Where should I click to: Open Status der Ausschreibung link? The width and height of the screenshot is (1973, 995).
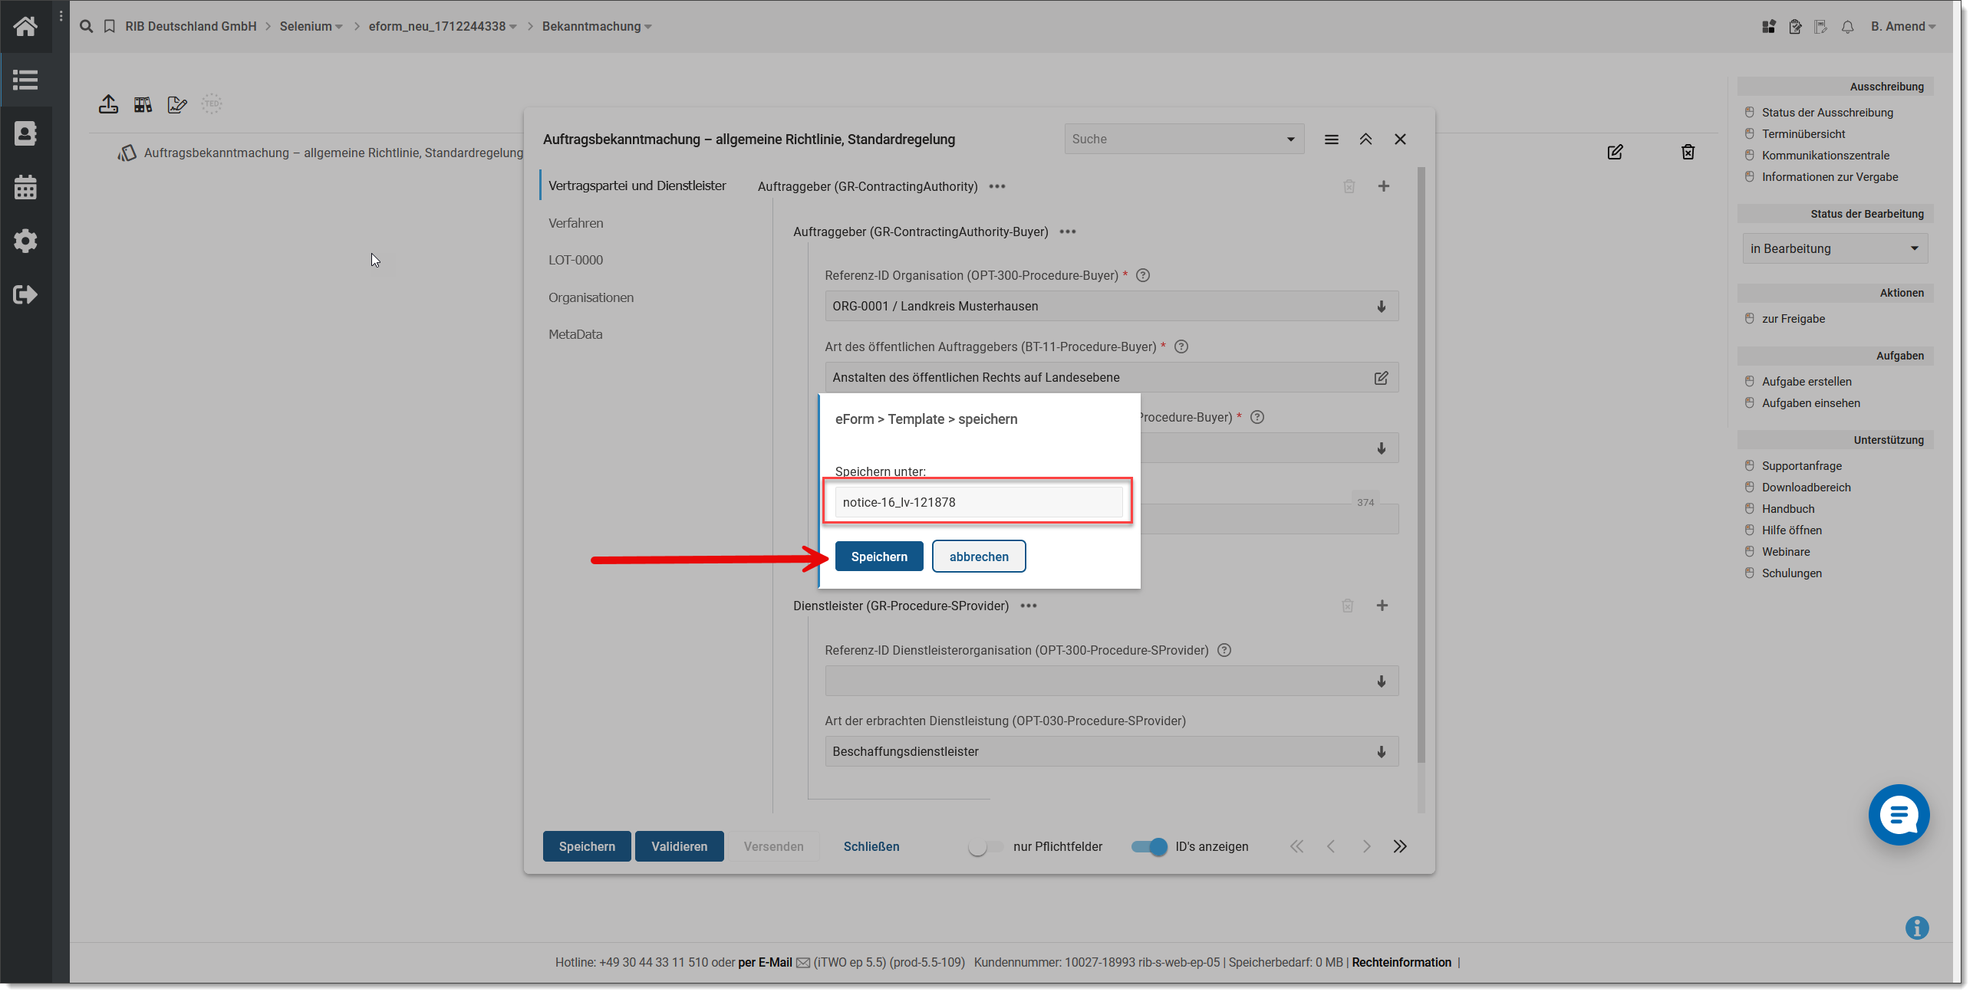coord(1826,112)
